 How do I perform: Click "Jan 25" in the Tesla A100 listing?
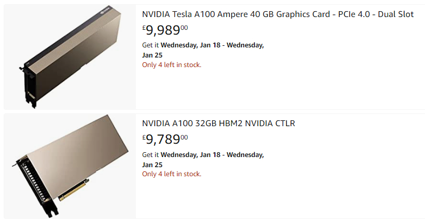coord(153,55)
